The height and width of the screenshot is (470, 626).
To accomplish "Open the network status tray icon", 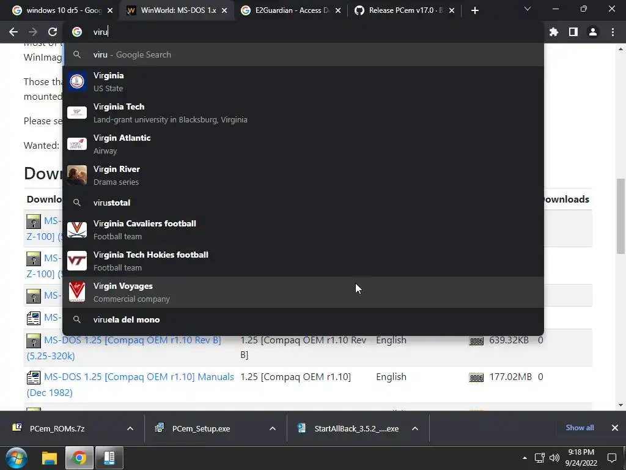I will point(539,458).
